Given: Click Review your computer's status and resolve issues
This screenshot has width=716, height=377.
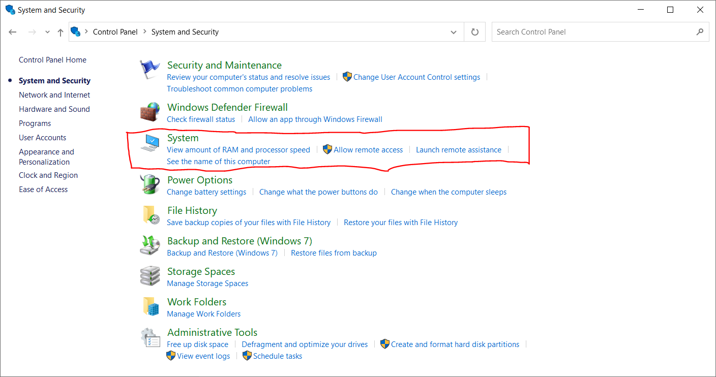Looking at the screenshot, I should (249, 77).
